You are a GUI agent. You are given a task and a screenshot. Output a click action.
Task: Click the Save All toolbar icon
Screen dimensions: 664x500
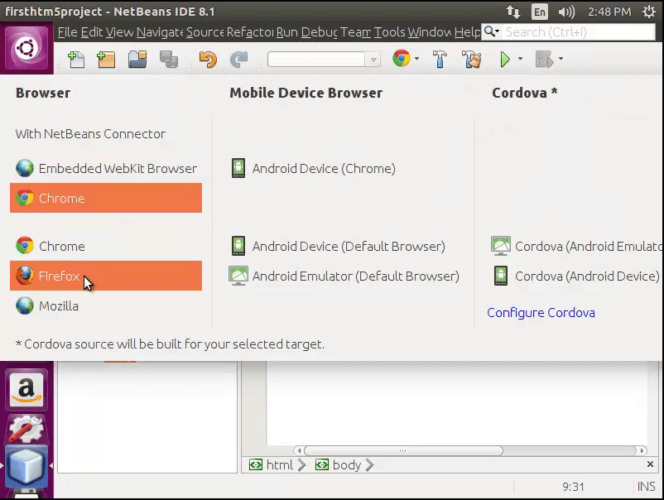tap(169, 60)
